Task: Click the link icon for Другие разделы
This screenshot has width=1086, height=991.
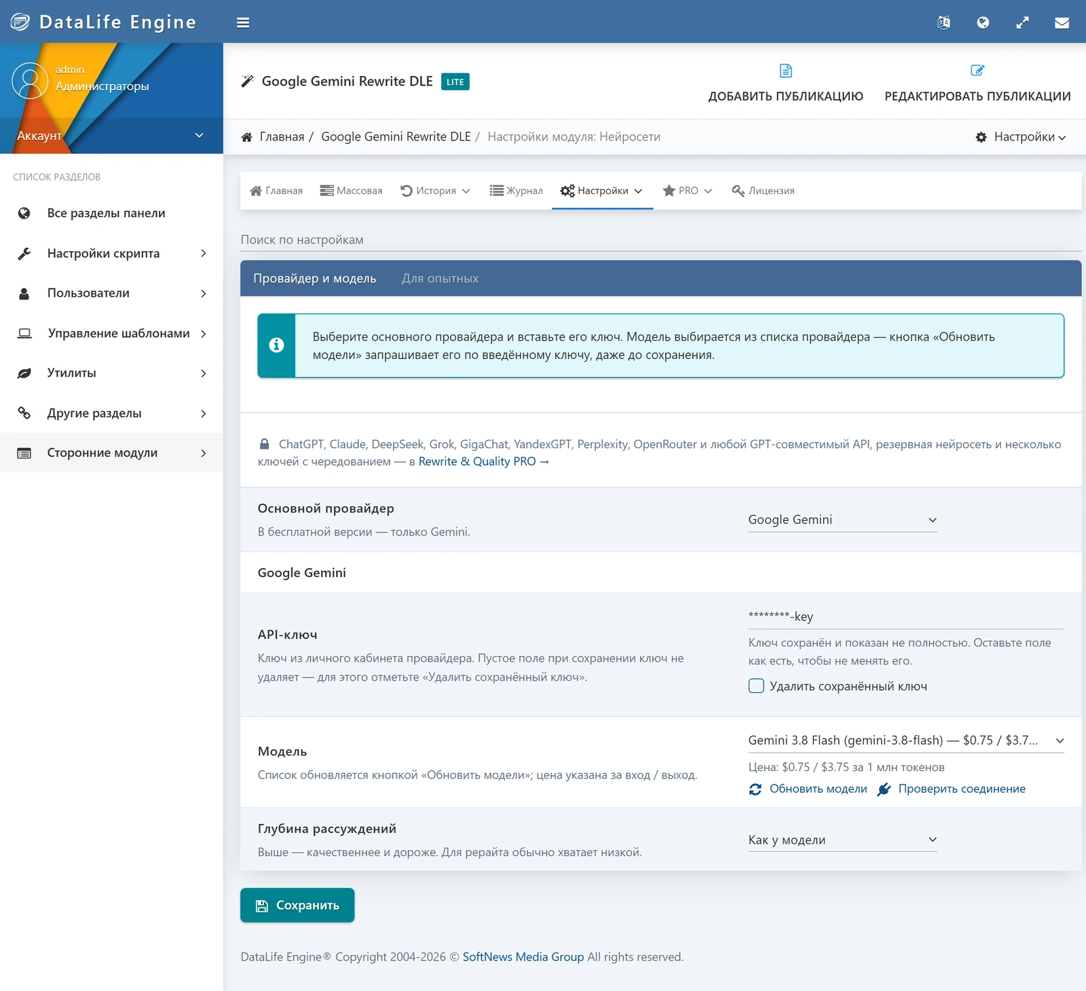Action: (24, 413)
